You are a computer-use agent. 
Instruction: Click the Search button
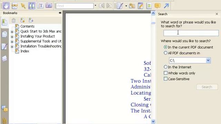(207, 87)
